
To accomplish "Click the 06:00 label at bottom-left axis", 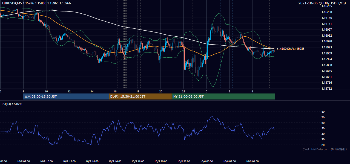I will point(4,162).
